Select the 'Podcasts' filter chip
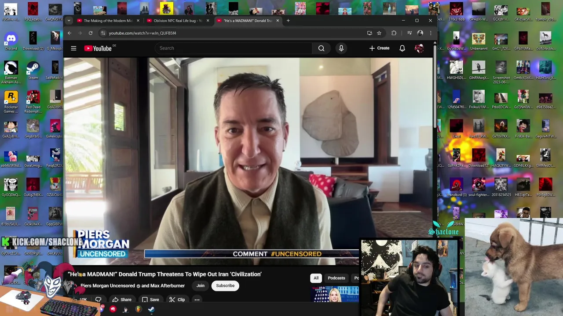563x316 pixels. (336, 278)
